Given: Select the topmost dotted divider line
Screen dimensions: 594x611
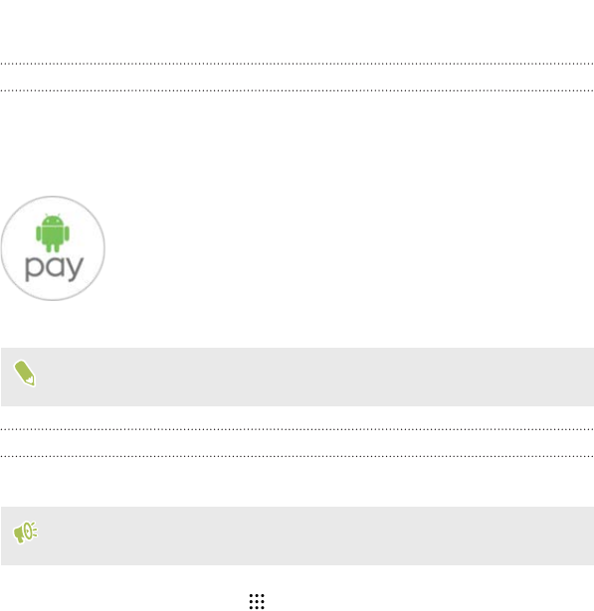Looking at the screenshot, I should (x=297, y=64).
